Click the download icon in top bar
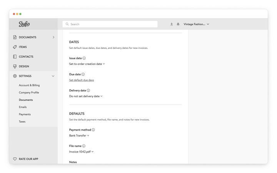This screenshot has height=173, width=277. point(172,24)
